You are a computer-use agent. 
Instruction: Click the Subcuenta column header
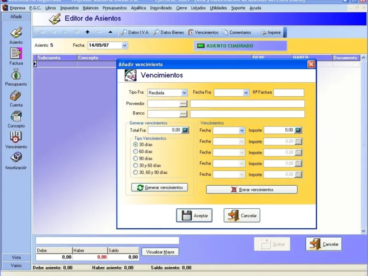tap(57, 58)
